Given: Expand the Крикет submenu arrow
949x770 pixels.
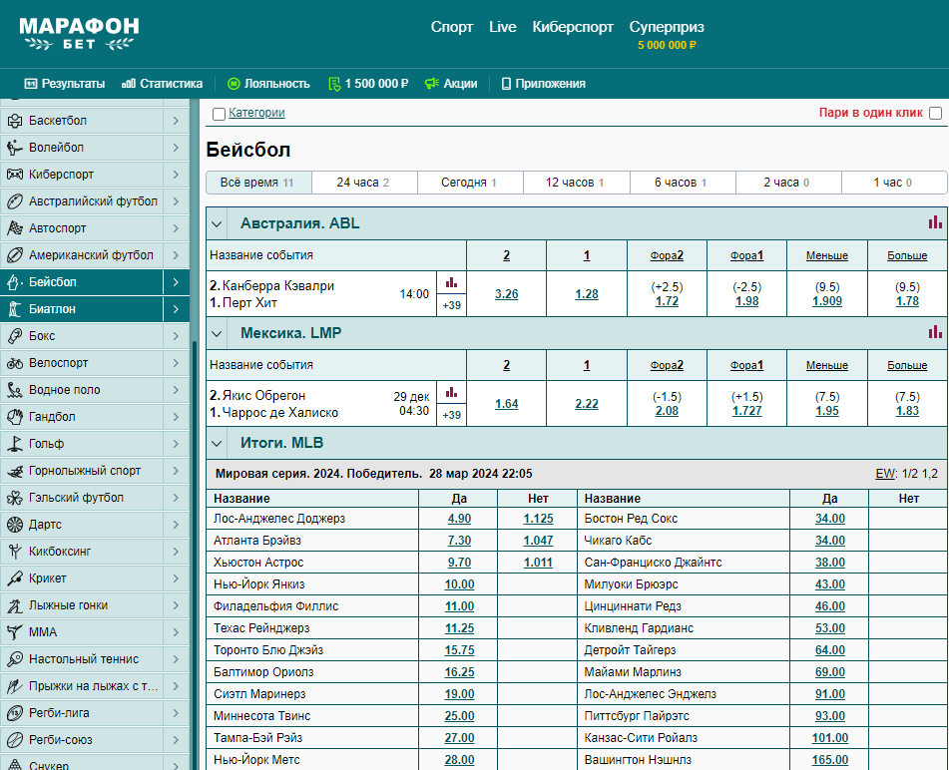Looking at the screenshot, I should point(176,578).
